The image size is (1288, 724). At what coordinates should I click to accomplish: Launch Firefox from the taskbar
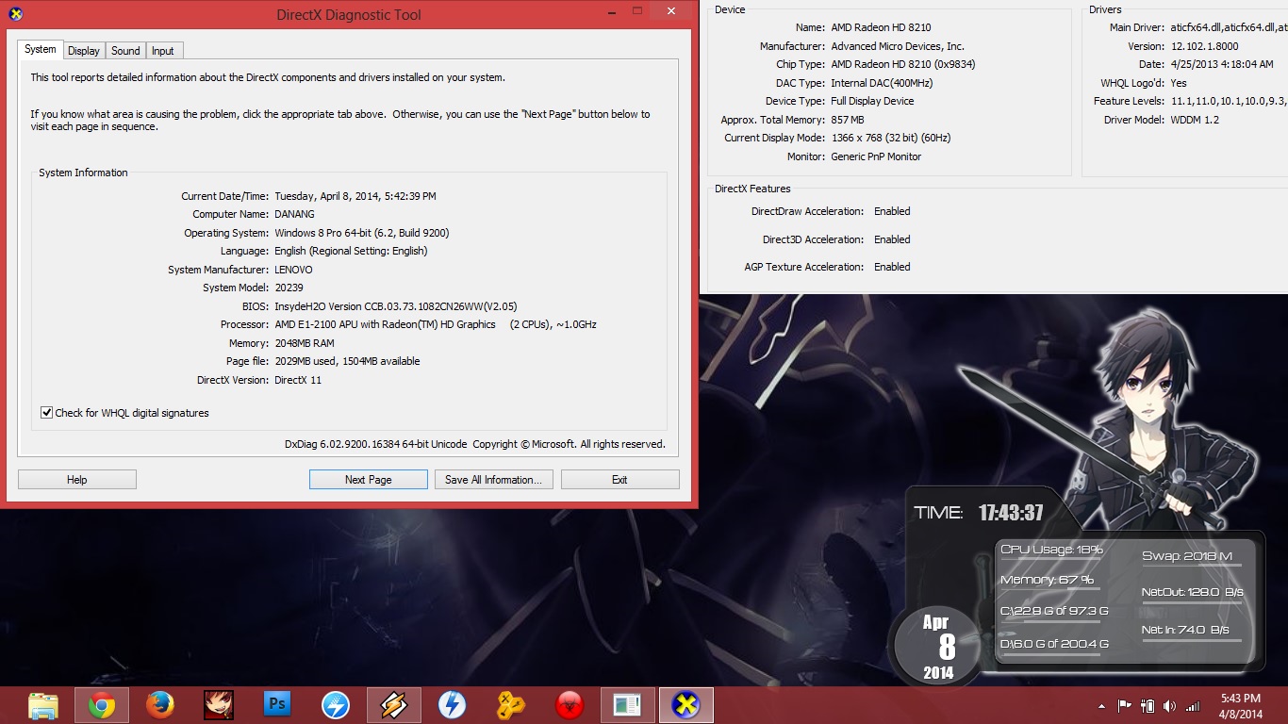coord(160,705)
